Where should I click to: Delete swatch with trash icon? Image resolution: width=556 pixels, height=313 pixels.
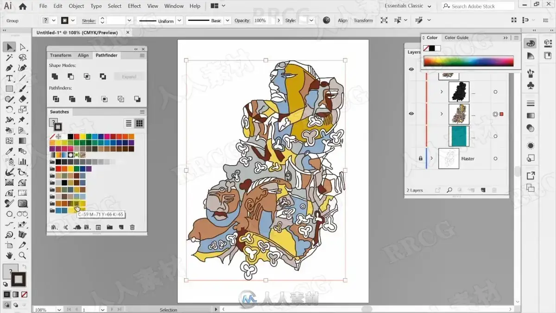pyautogui.click(x=133, y=227)
